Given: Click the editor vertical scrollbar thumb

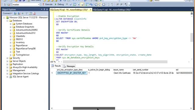Looking at the screenshot, I should 192,37.
